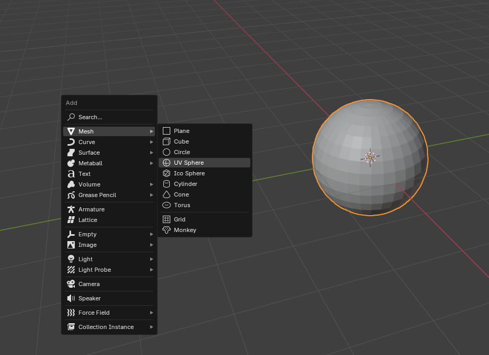Expand the Image submenu arrow

[151, 245]
